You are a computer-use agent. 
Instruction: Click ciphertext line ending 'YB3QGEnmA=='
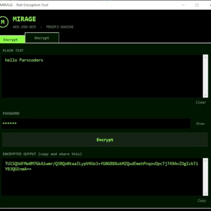(18, 169)
